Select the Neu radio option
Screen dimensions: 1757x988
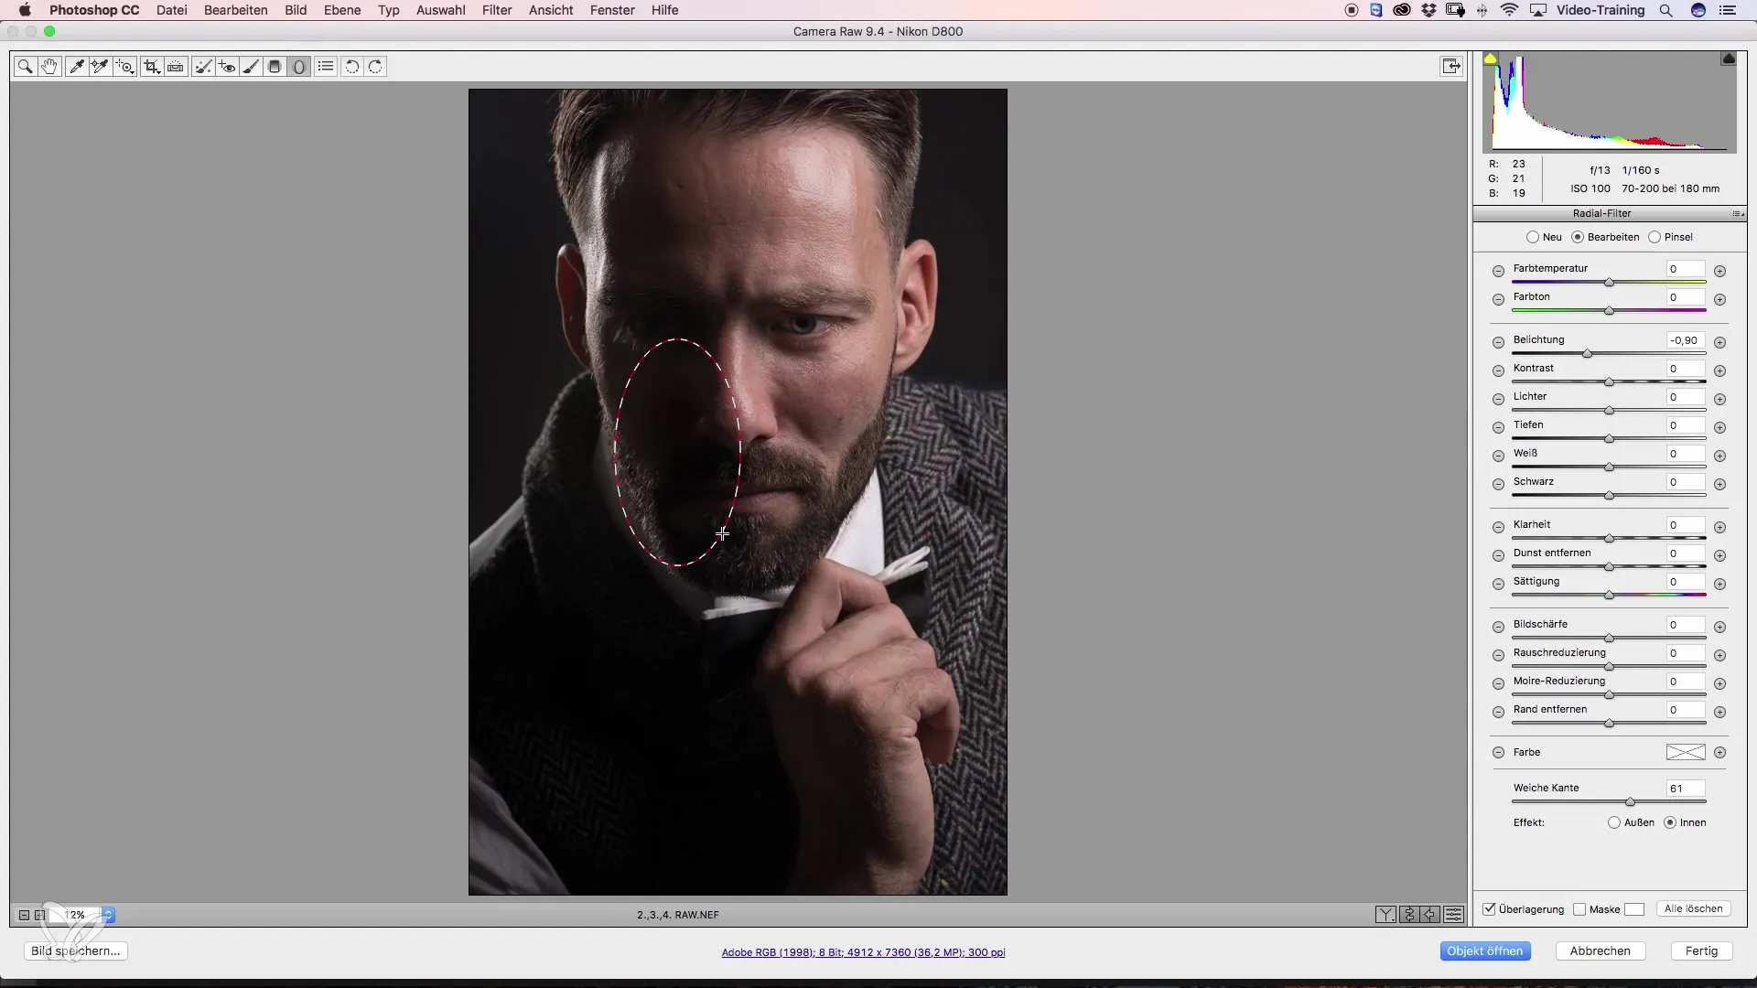click(x=1533, y=237)
